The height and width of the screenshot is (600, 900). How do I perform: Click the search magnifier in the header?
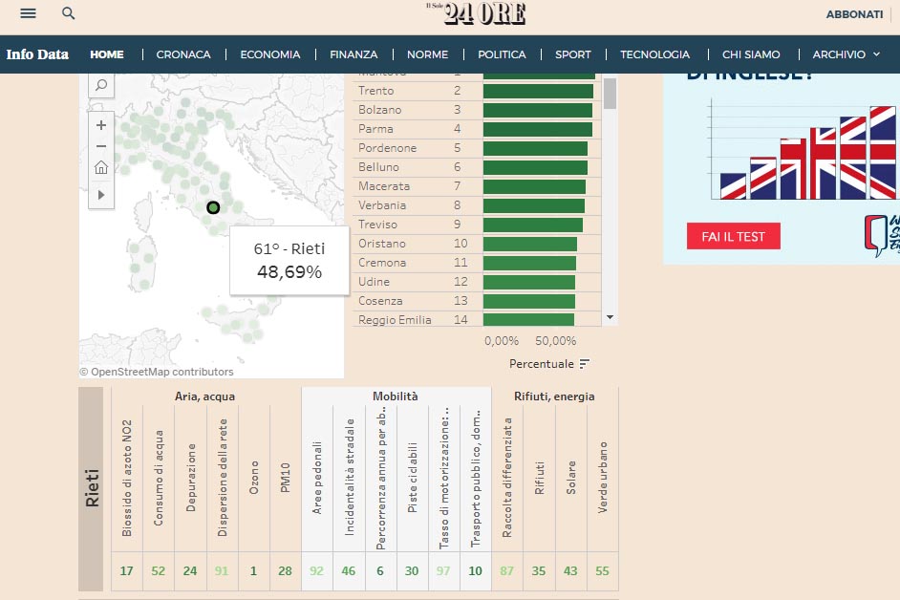coord(68,13)
